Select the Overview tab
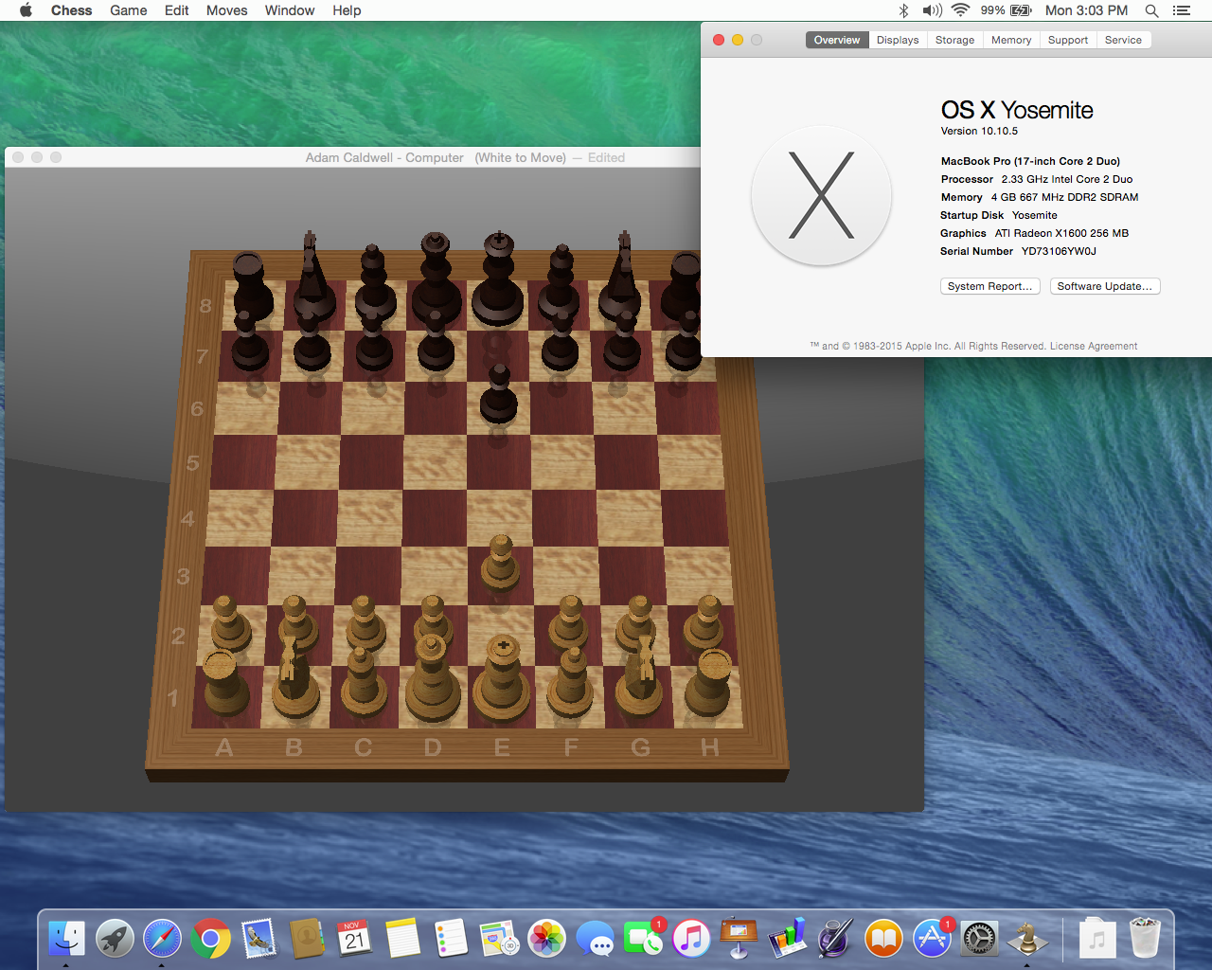This screenshot has width=1212, height=970. pyautogui.click(x=837, y=40)
